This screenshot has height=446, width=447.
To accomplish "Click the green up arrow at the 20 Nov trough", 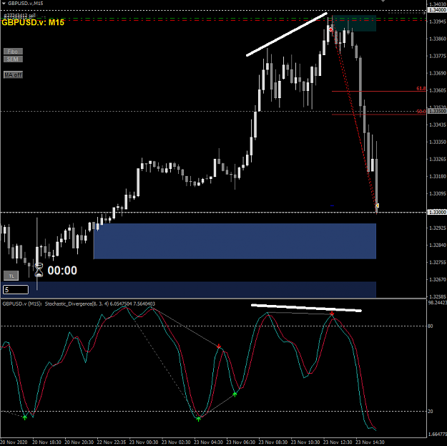I will click(25, 417).
